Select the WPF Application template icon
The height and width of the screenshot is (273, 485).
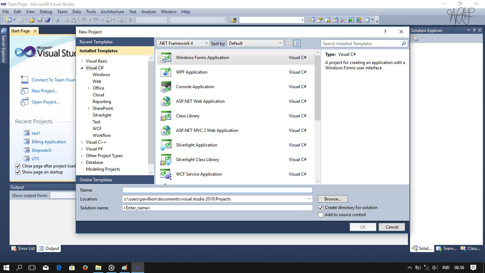point(166,72)
